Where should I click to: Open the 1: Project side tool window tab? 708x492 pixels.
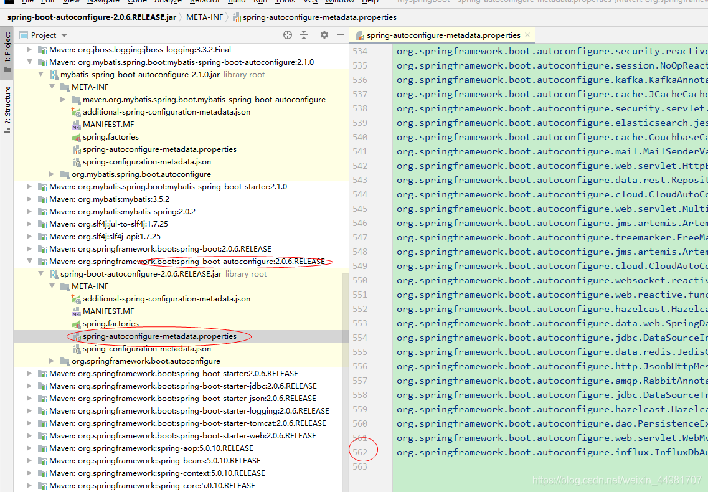[x=7, y=52]
